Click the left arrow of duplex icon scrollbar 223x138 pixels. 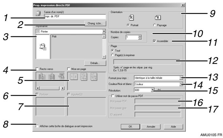pos(38,88)
